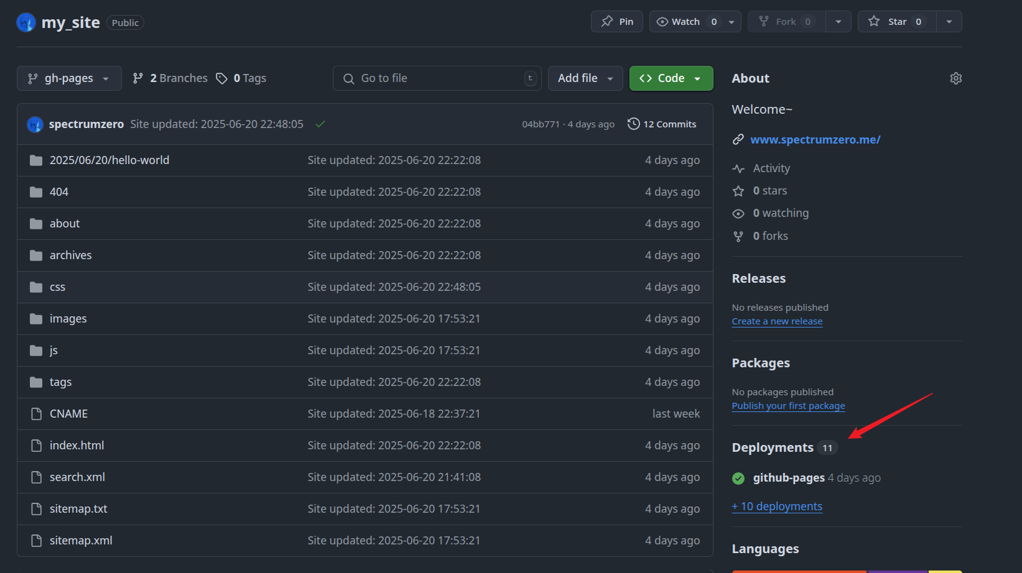The width and height of the screenshot is (1022, 573).
Task: Visit the www.spectrumzero.me website link
Action: (815, 140)
